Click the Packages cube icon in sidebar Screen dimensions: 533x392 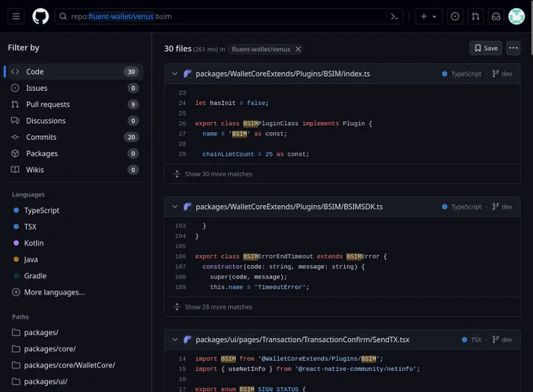click(x=15, y=153)
